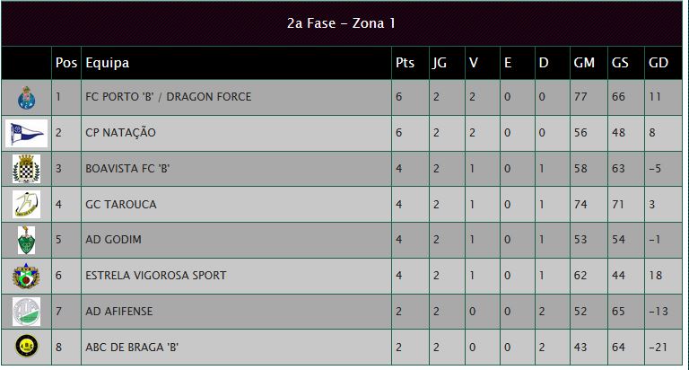Select the BOAVISTA FC 'B' team name
The image size is (689, 370).
click(x=127, y=169)
